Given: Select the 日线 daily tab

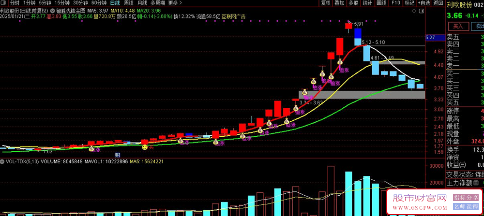Looking at the screenshot, I should [x=115, y=3].
